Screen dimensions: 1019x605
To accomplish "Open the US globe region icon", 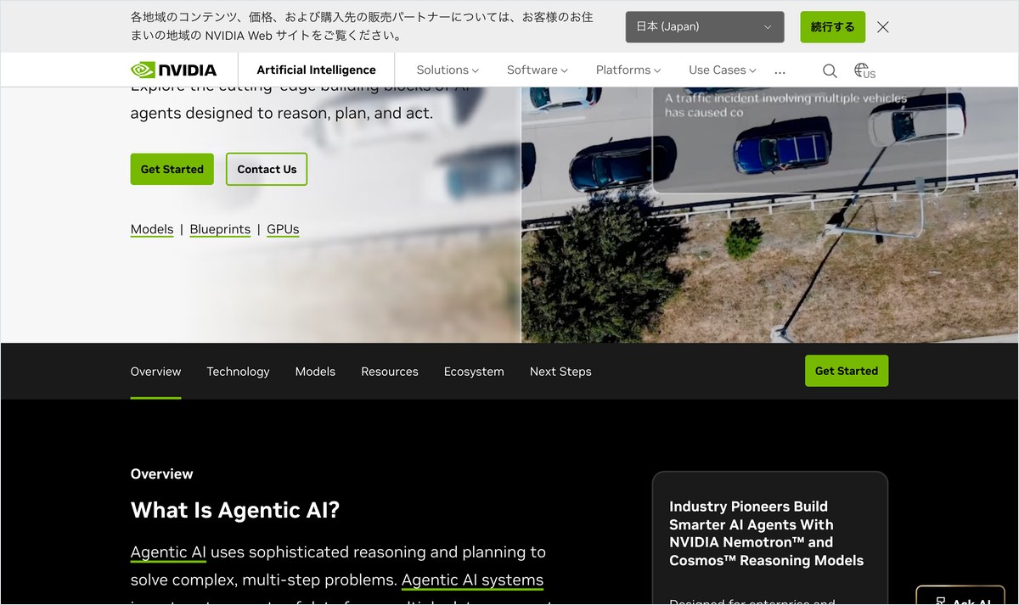I will (x=864, y=70).
